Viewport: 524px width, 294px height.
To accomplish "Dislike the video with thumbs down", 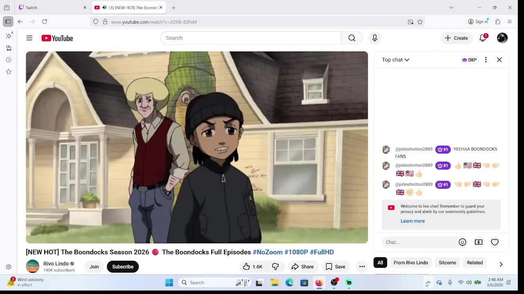I will pyautogui.click(x=276, y=267).
